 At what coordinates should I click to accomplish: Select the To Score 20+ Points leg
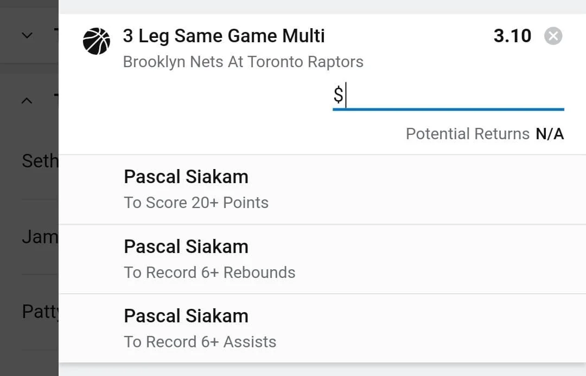196,203
